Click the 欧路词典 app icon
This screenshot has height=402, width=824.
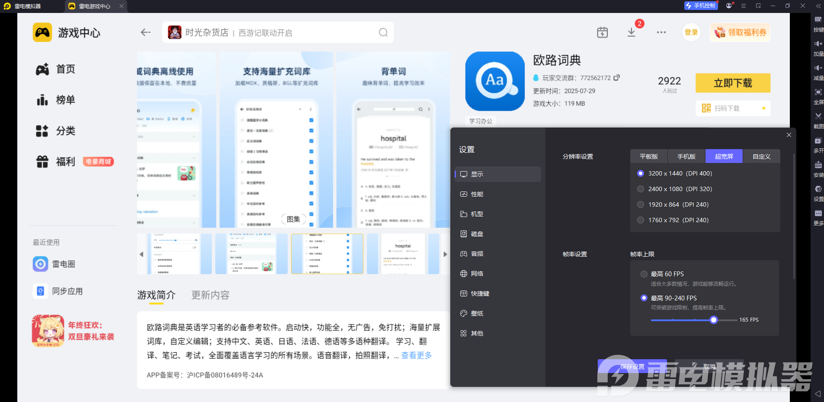[x=495, y=81]
